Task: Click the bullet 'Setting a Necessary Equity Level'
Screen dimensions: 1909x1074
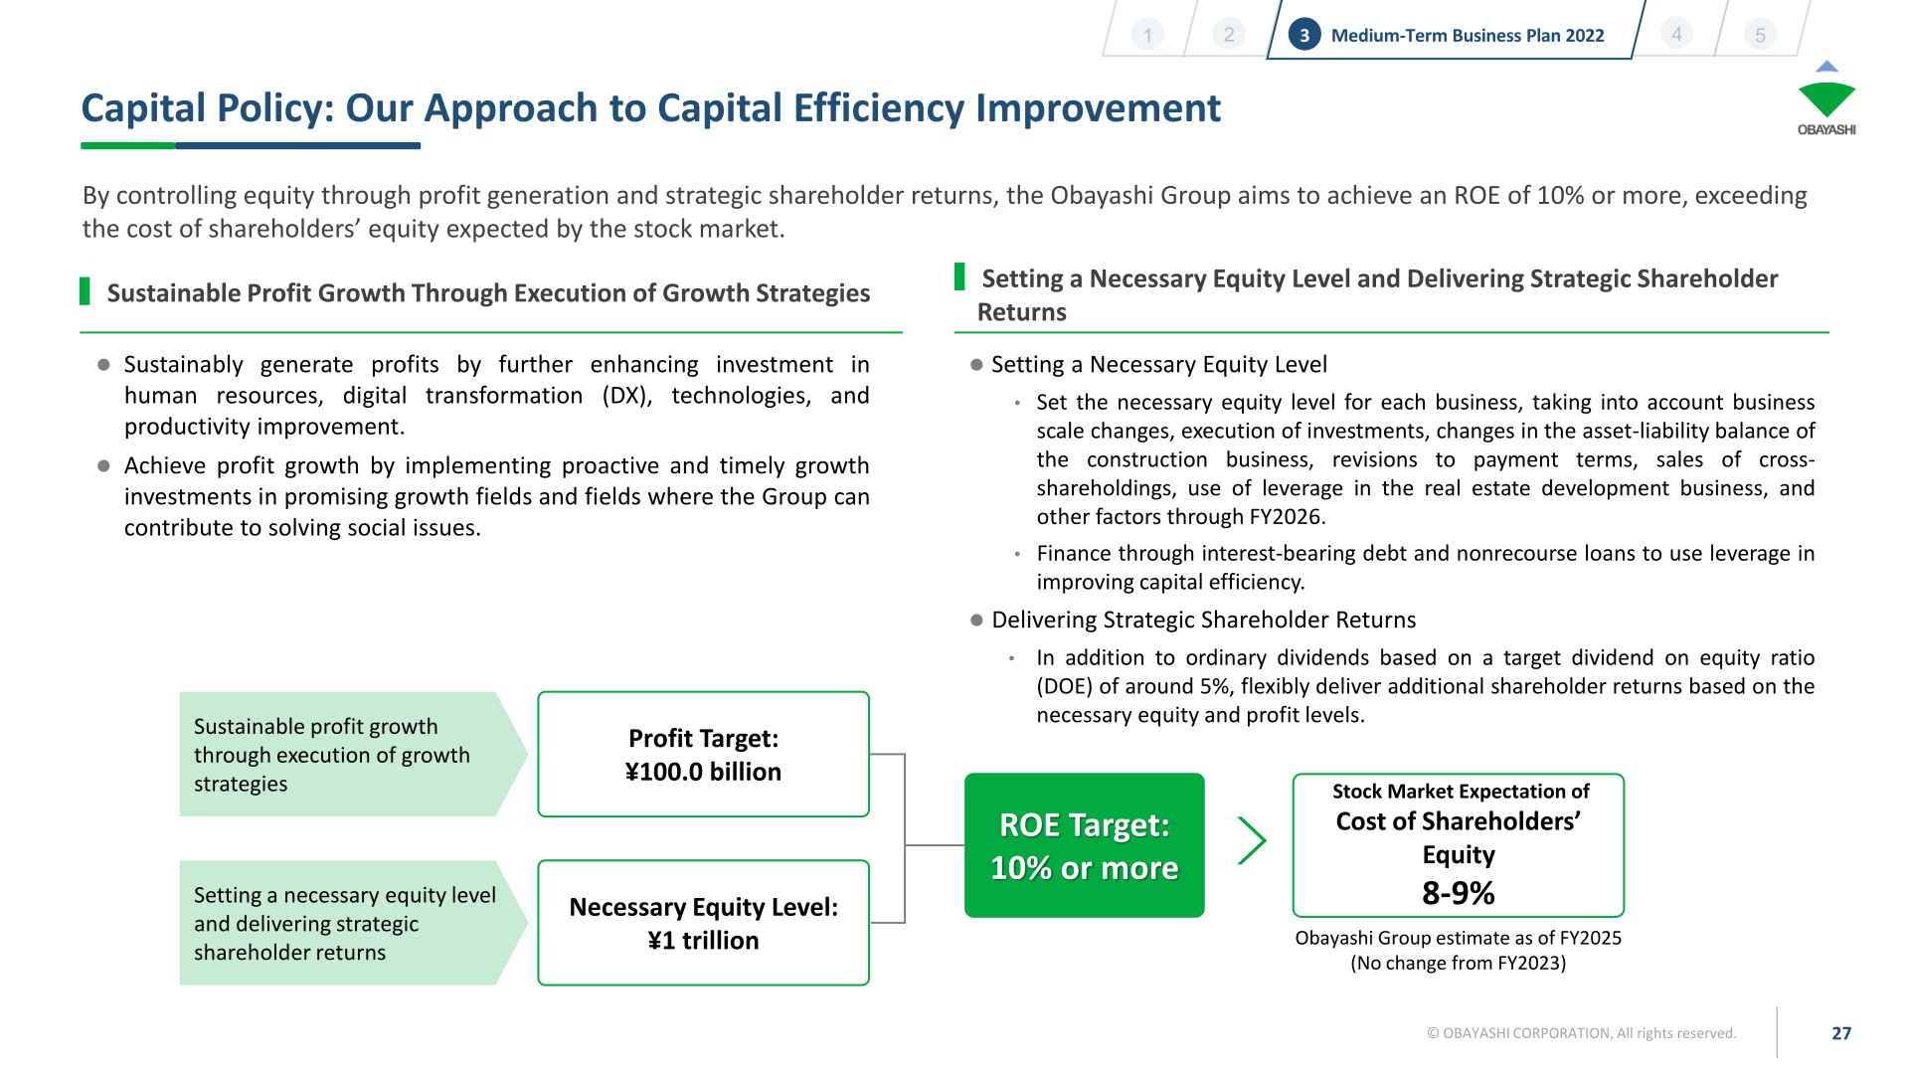Action: (1159, 365)
